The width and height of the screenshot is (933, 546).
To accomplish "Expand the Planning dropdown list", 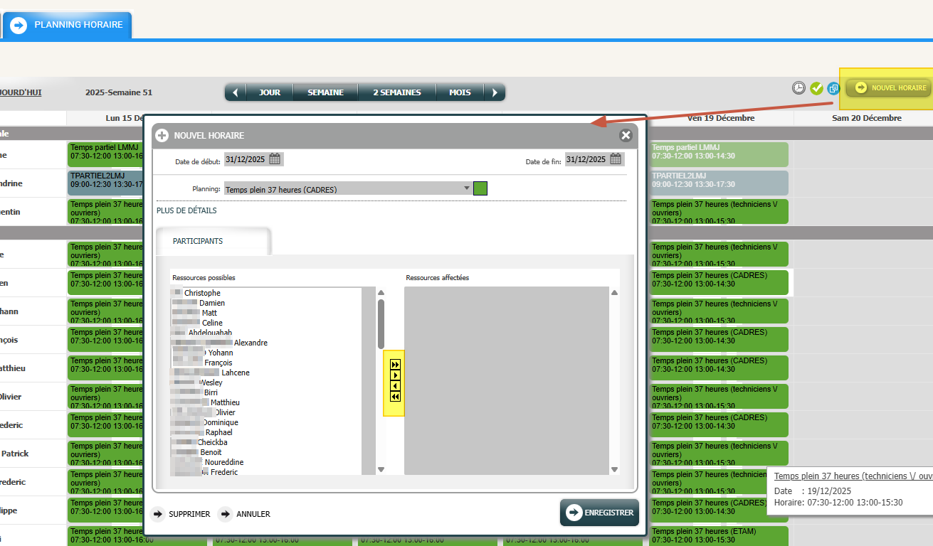I will click(x=467, y=188).
